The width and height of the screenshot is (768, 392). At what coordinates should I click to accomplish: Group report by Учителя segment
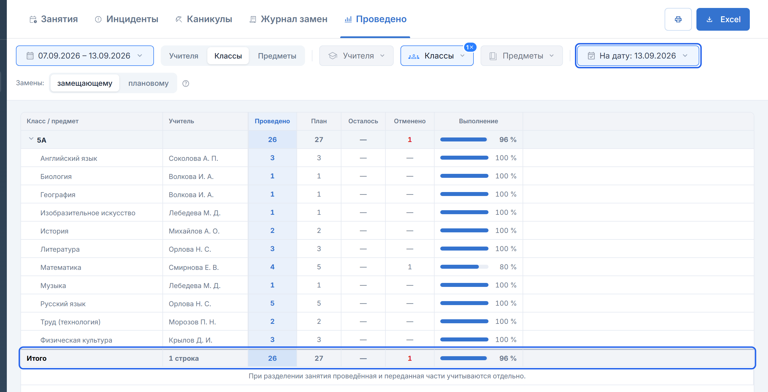click(184, 56)
